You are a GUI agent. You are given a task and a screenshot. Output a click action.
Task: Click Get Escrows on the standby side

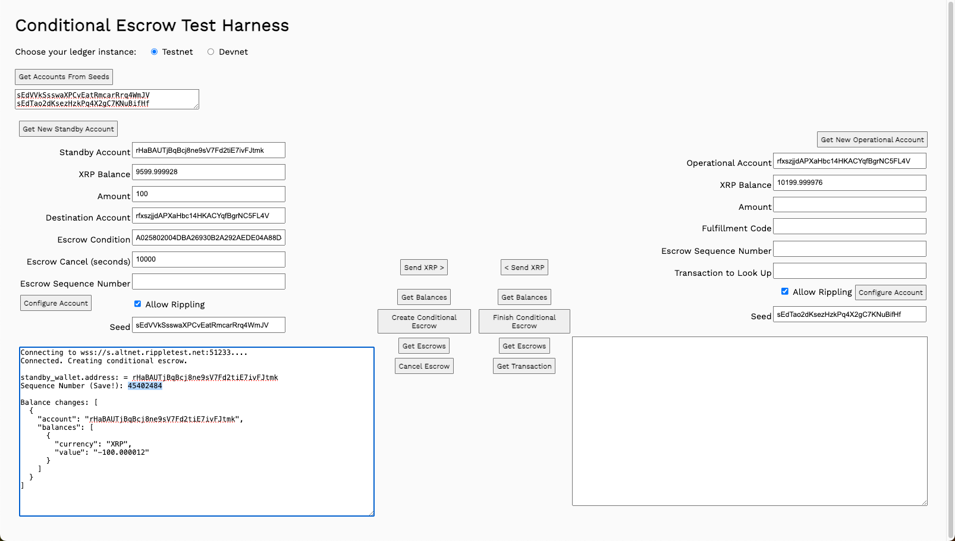tap(424, 345)
